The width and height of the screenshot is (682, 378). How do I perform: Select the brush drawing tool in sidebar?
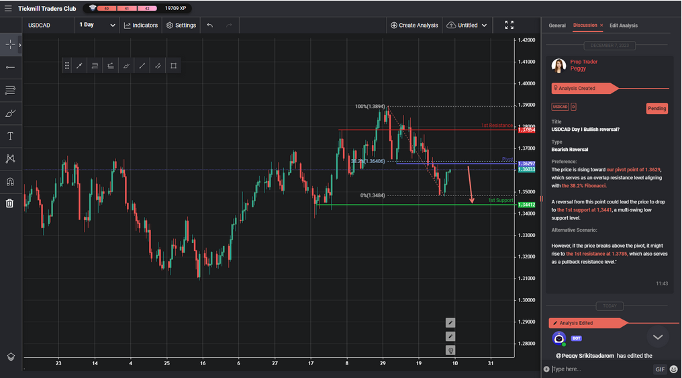click(10, 113)
